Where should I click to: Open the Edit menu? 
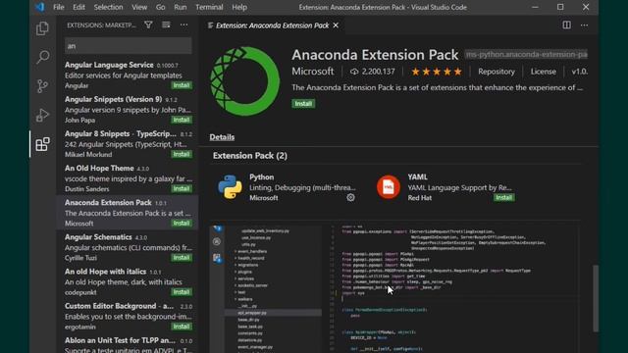click(78, 7)
